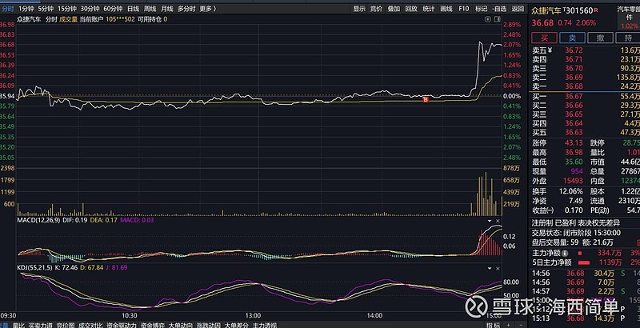Image resolution: width=640 pixels, height=328 pixels.
Task: Click the red 买 buy button
Action: pos(545,38)
